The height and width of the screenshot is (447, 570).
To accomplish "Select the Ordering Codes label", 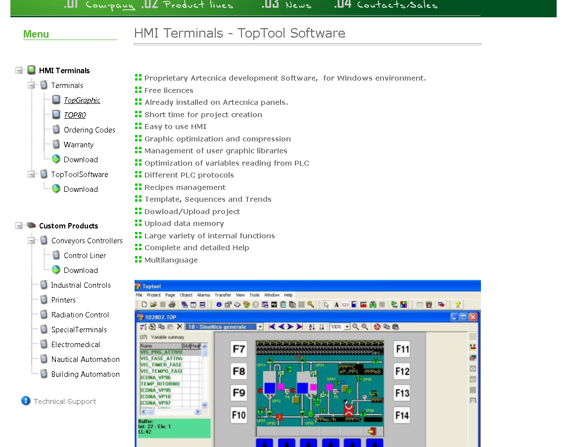I will [90, 130].
